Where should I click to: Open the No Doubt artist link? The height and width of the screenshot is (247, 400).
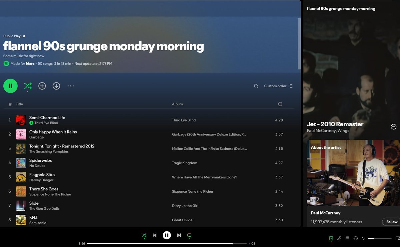coord(37,166)
